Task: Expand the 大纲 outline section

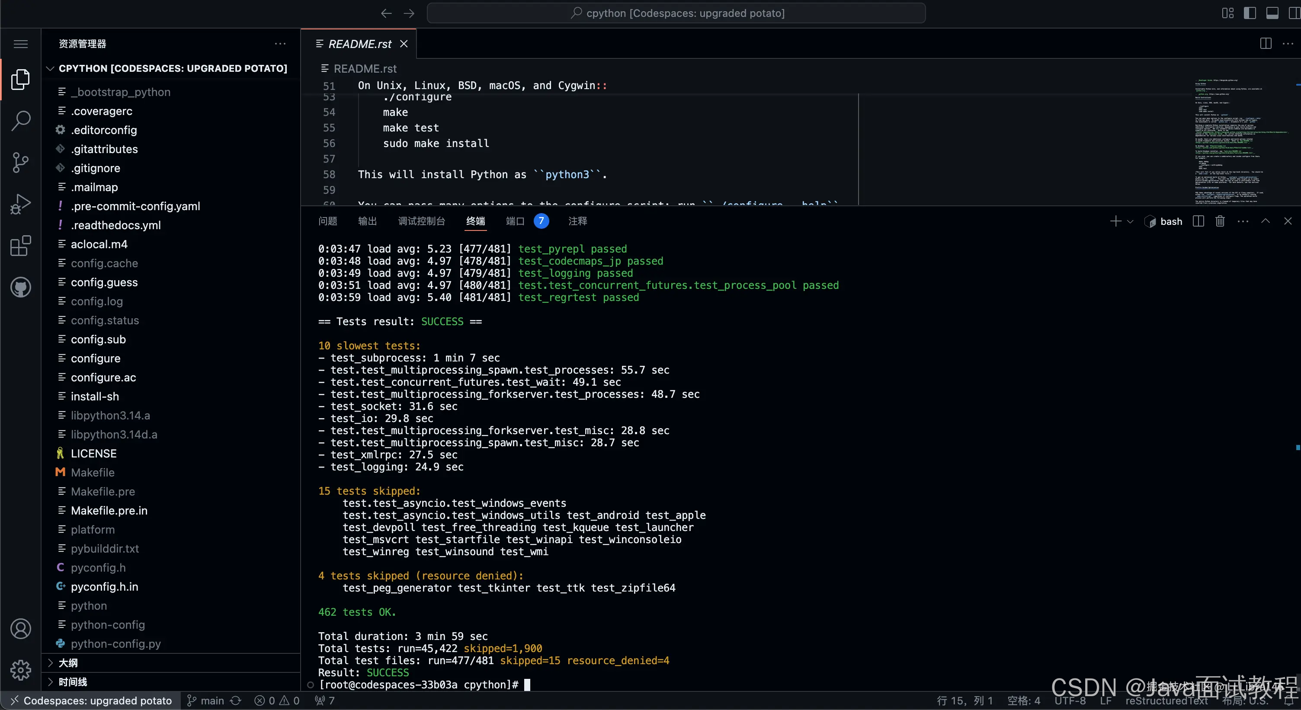Action: [x=172, y=663]
